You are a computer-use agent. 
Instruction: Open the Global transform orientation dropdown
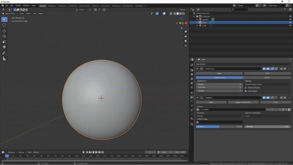[x=81, y=10]
